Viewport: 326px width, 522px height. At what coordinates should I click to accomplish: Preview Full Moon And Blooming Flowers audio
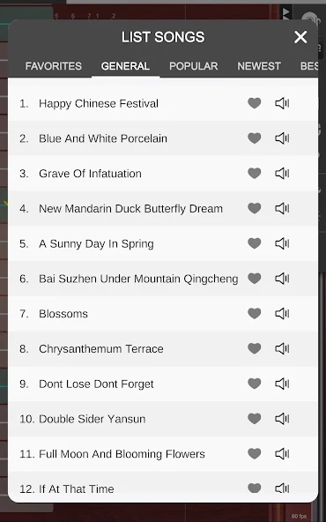282,454
